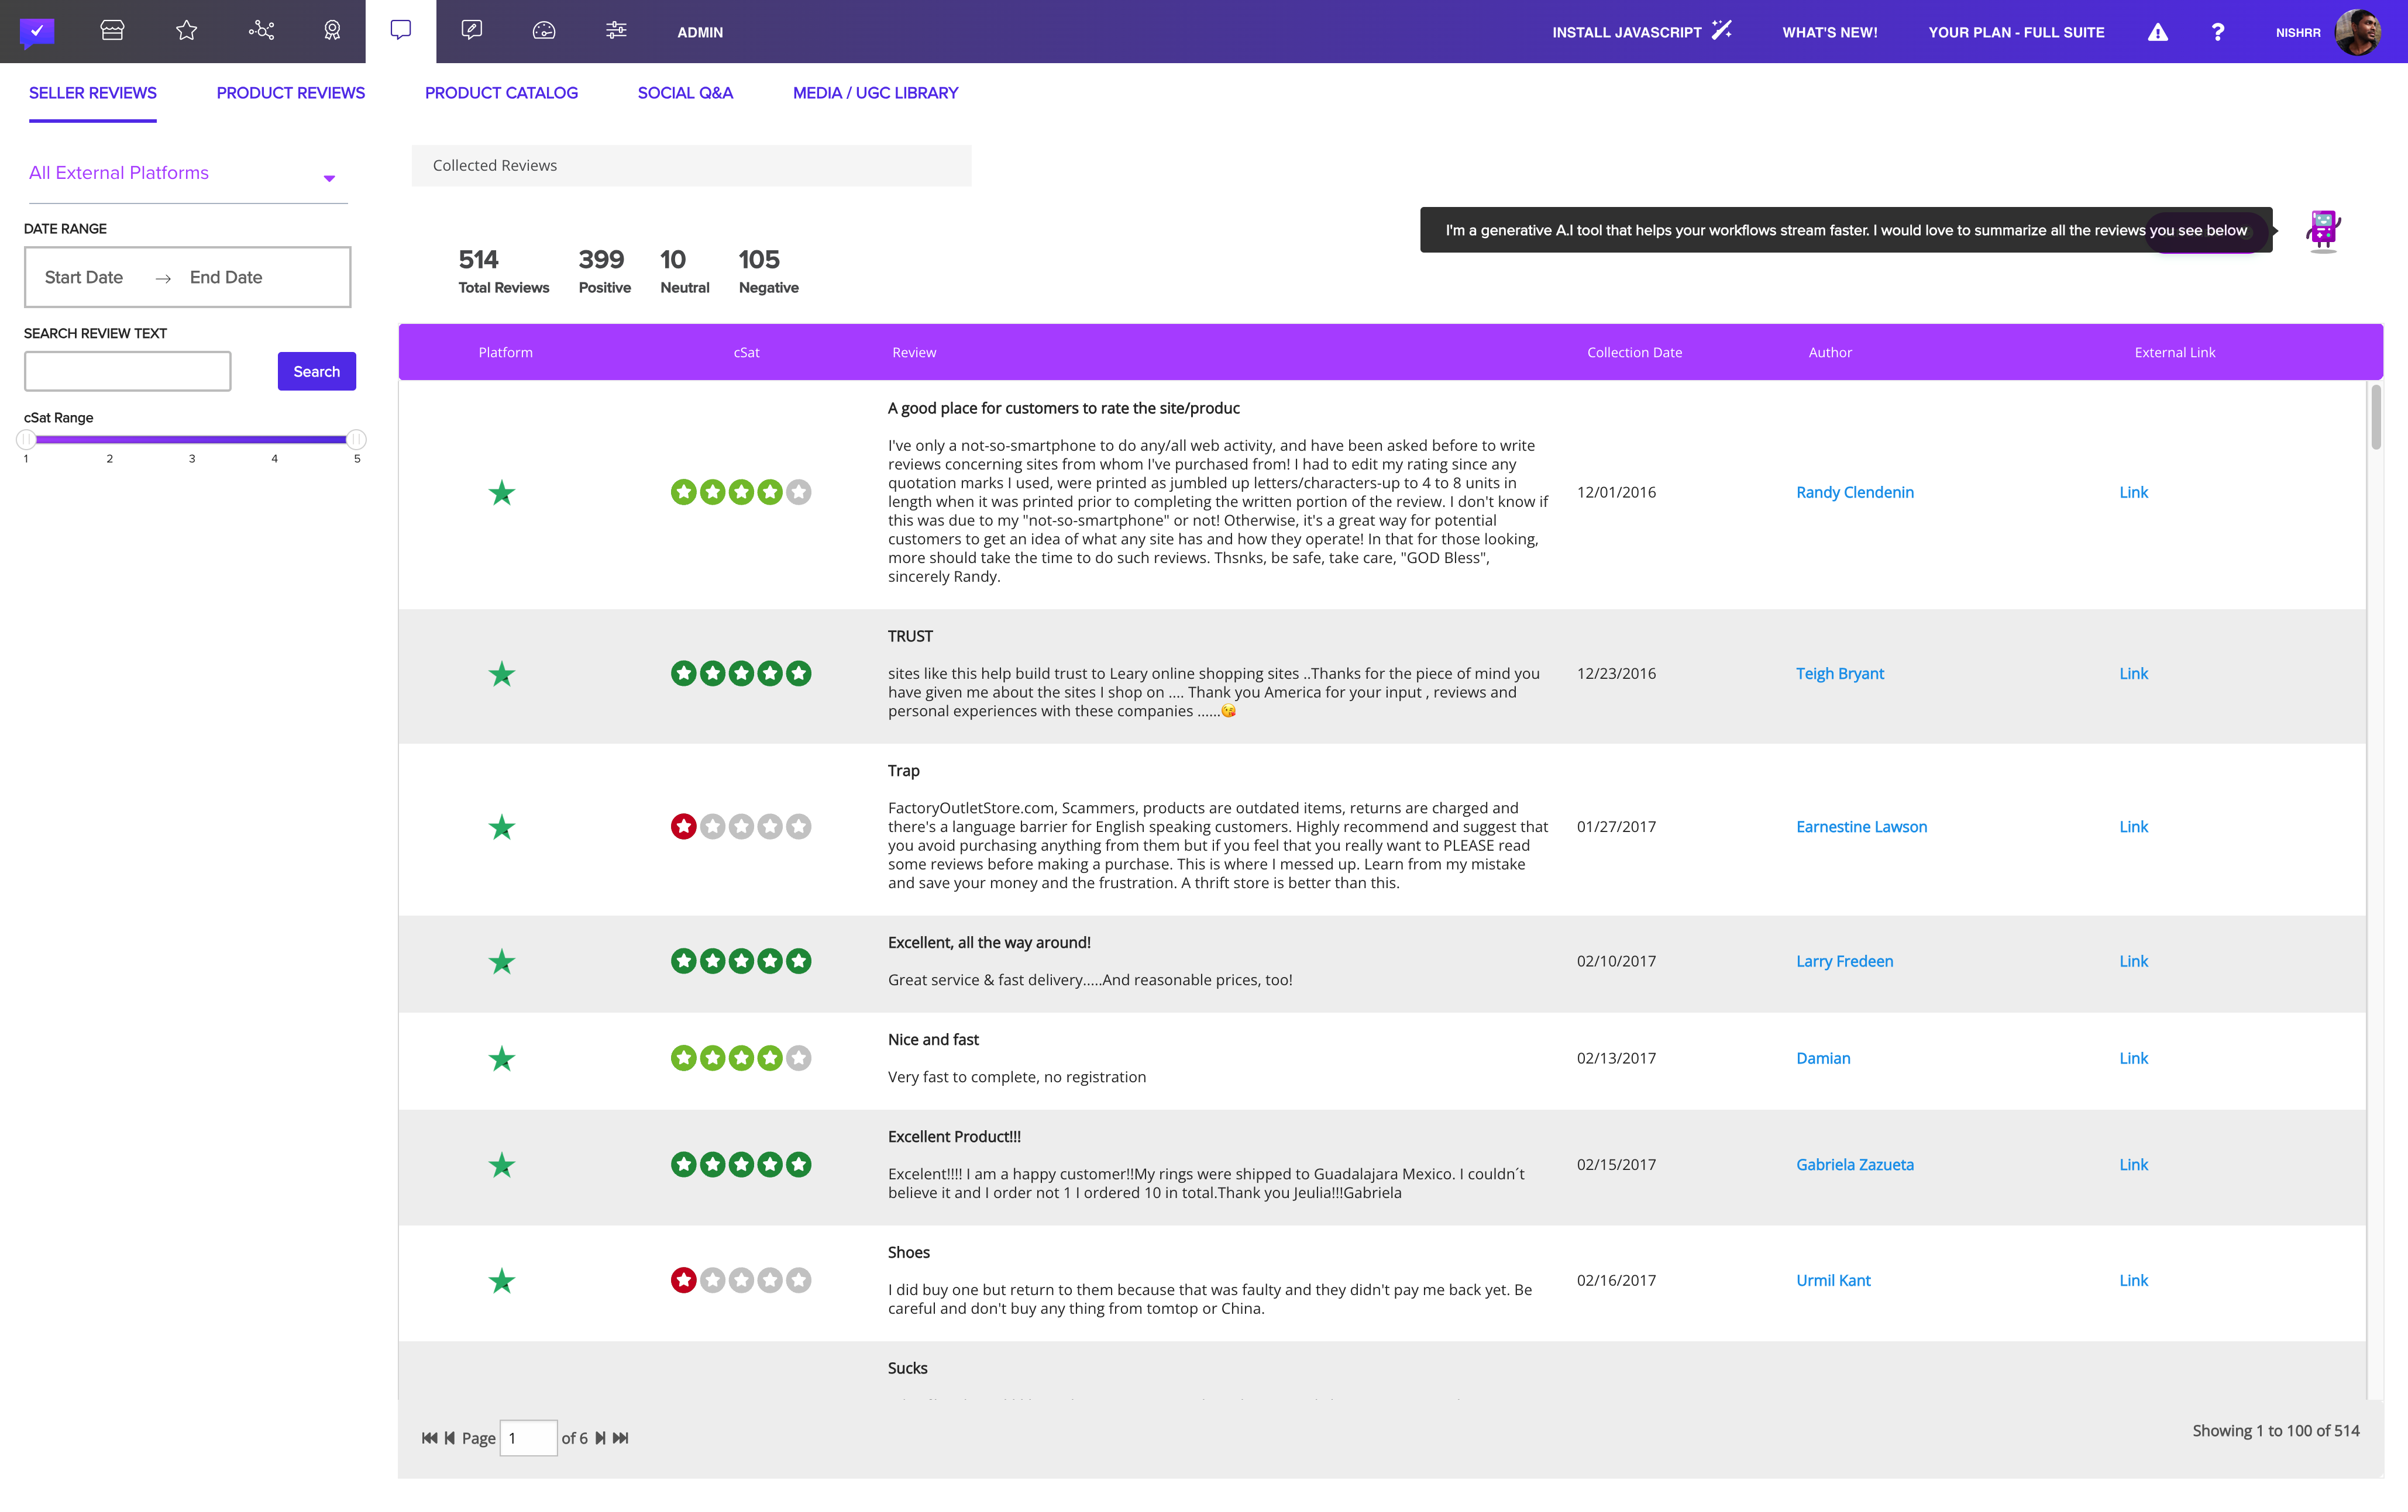Focus the Search Review Text input box
This screenshot has height=1512, width=2408.
pos(127,371)
